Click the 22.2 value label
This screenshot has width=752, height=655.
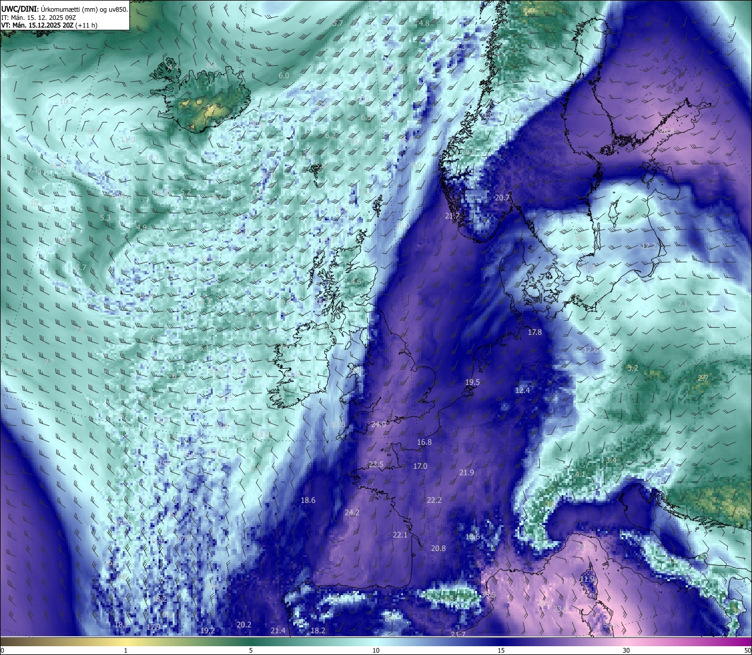[434, 501]
